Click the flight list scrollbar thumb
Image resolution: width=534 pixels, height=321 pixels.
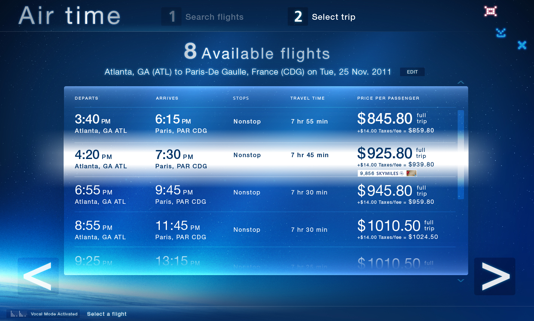click(461, 155)
